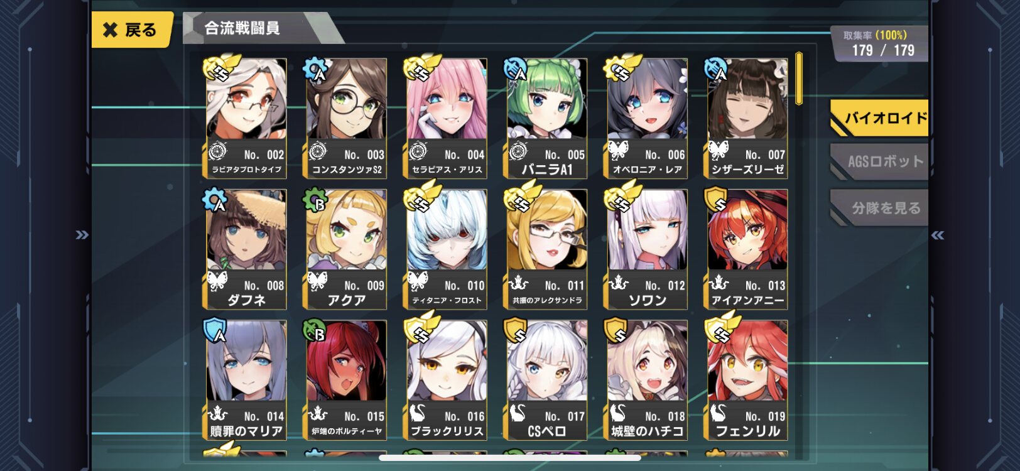
Task: Click the green B rank badge on No. 009
Action: 316,200
